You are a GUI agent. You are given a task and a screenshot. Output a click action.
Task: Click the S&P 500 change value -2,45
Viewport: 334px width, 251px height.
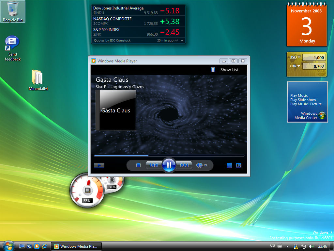pos(170,32)
